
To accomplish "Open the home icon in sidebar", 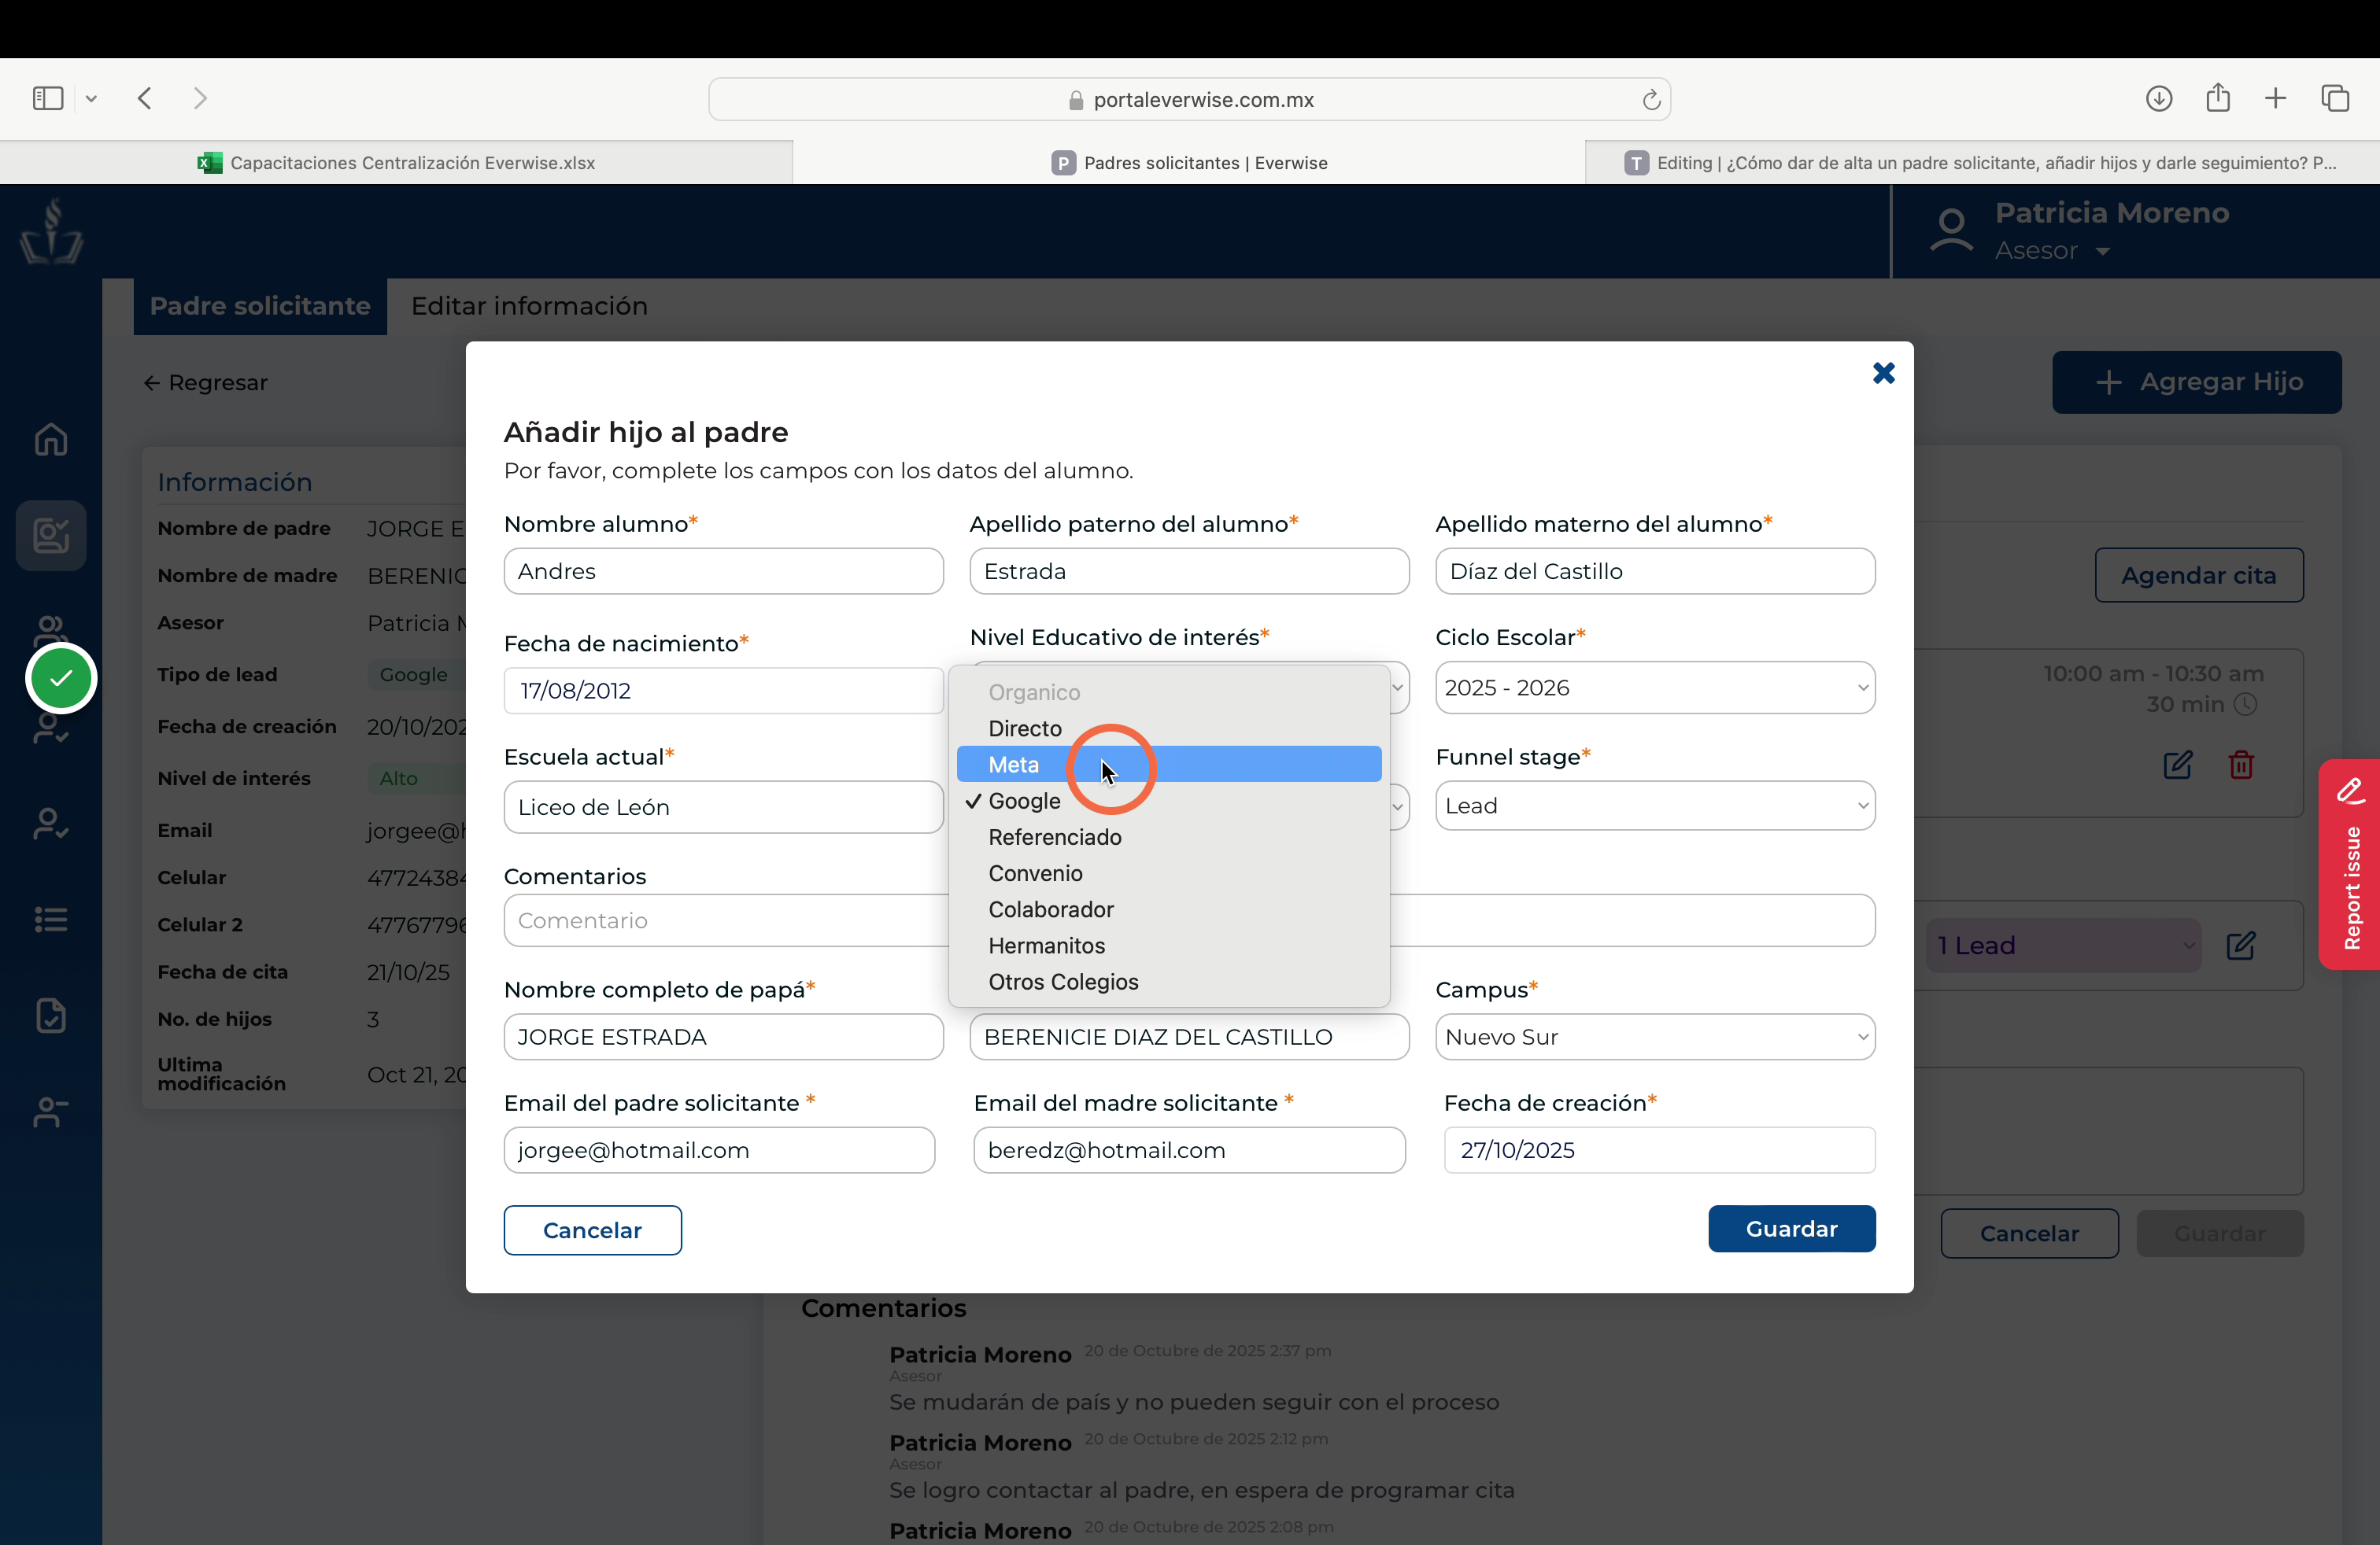I will coord(51,439).
